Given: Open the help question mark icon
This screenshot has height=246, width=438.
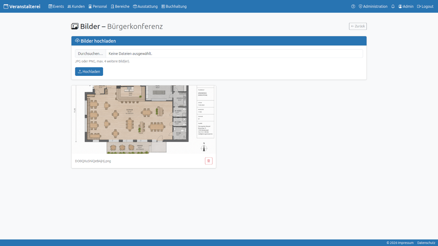Looking at the screenshot, I should [353, 6].
